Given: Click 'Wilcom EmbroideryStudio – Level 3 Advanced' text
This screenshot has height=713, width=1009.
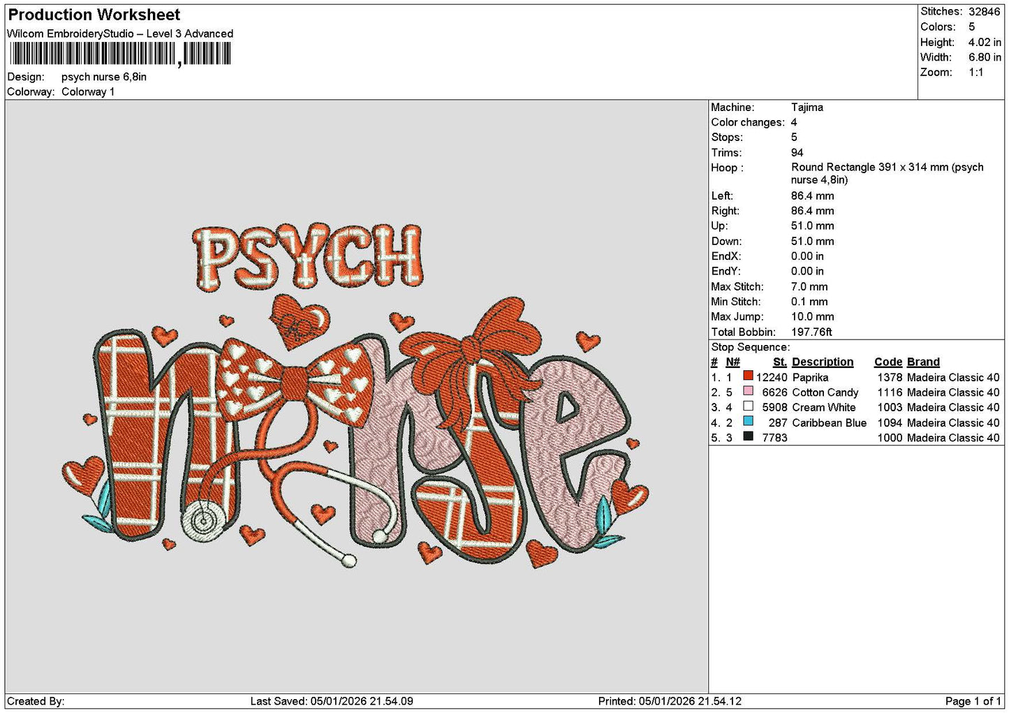Looking at the screenshot, I should coord(120,34).
